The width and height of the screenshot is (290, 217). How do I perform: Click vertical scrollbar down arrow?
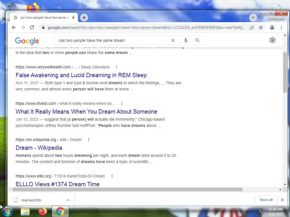pos(285,184)
